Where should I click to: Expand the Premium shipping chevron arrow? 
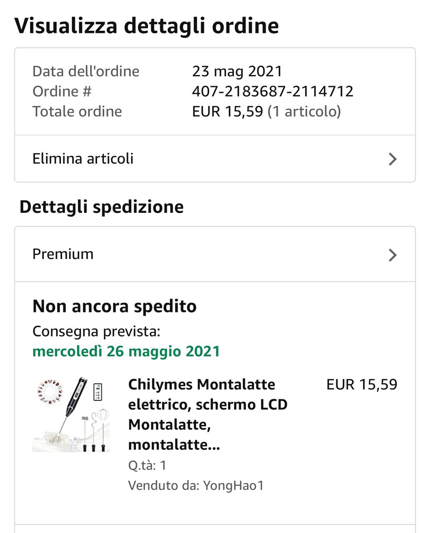392,255
